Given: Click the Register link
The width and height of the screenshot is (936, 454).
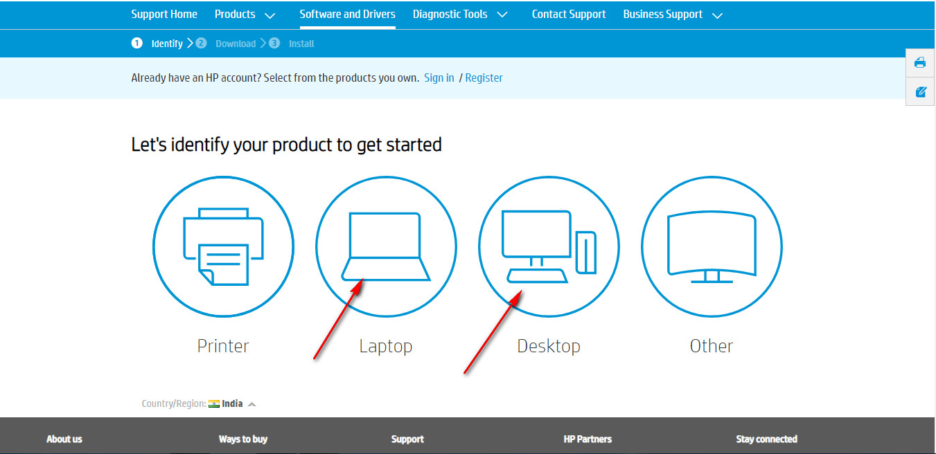Looking at the screenshot, I should pos(484,78).
